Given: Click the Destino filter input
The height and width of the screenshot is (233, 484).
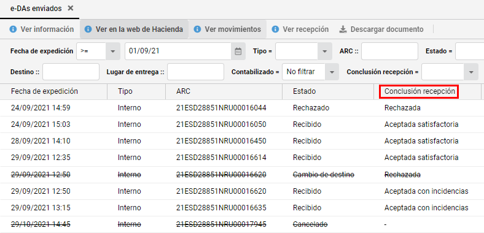Looking at the screenshot, I should click(71, 72).
